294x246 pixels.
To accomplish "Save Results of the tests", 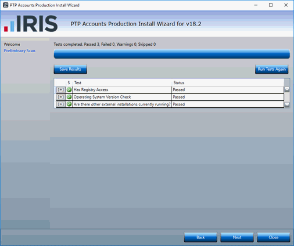I will point(70,69).
